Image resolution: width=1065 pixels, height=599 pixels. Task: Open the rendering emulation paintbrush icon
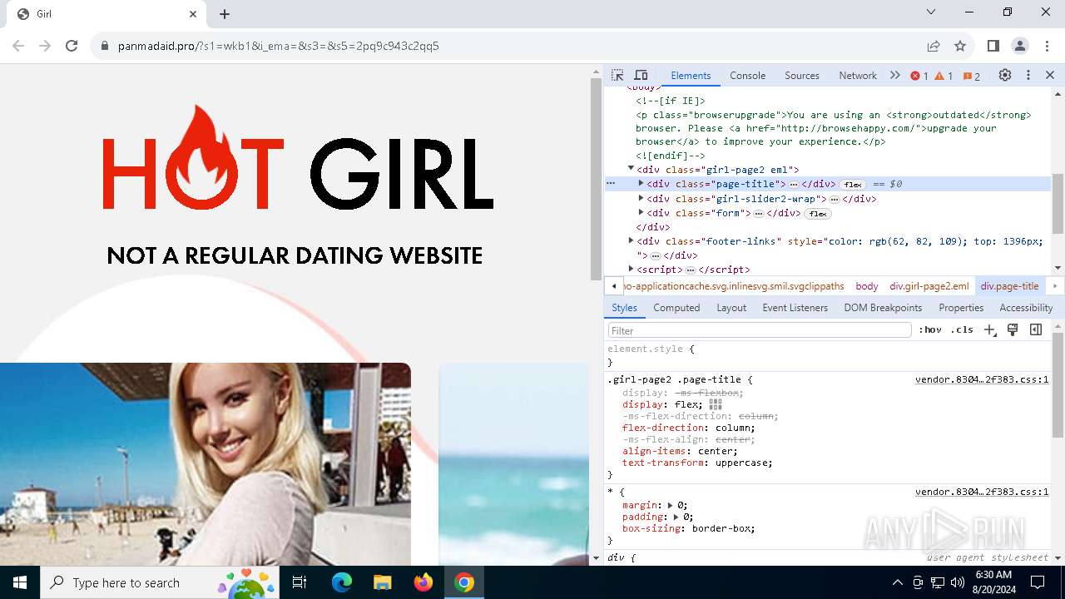[x=1013, y=329]
